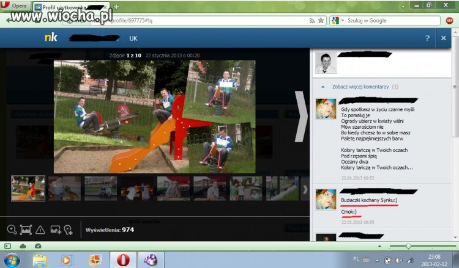This screenshot has height=268, width=459.
Task: Select the third thumbnail in the strip
Action: click(x=101, y=188)
